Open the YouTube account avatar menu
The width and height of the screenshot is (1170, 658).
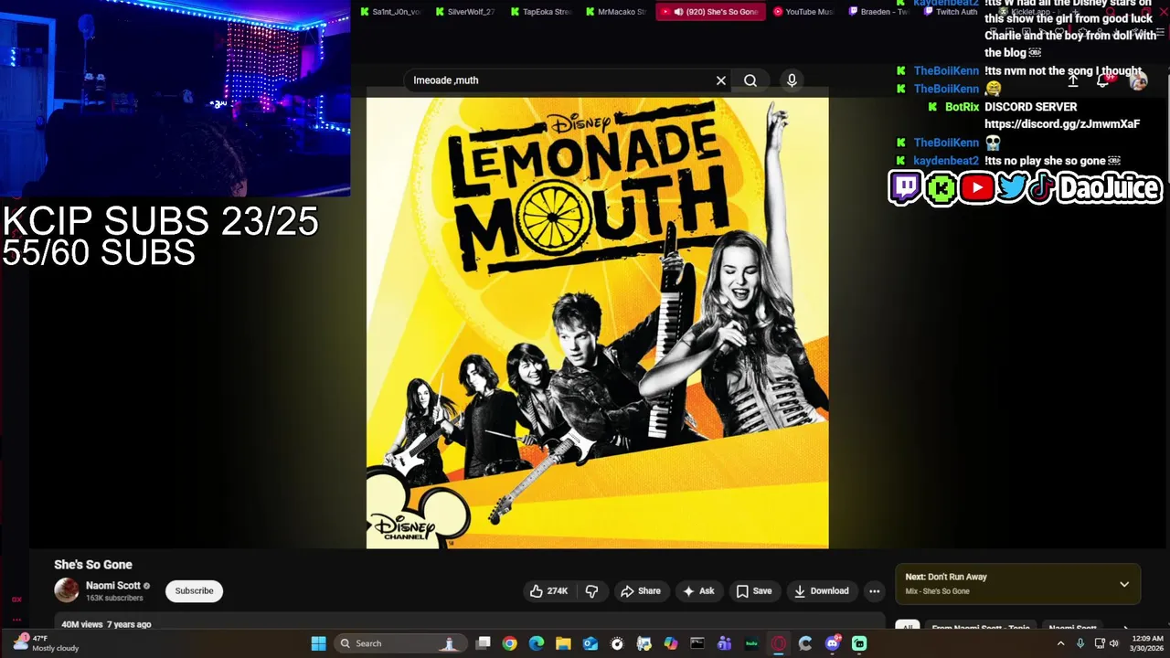pos(1138,80)
